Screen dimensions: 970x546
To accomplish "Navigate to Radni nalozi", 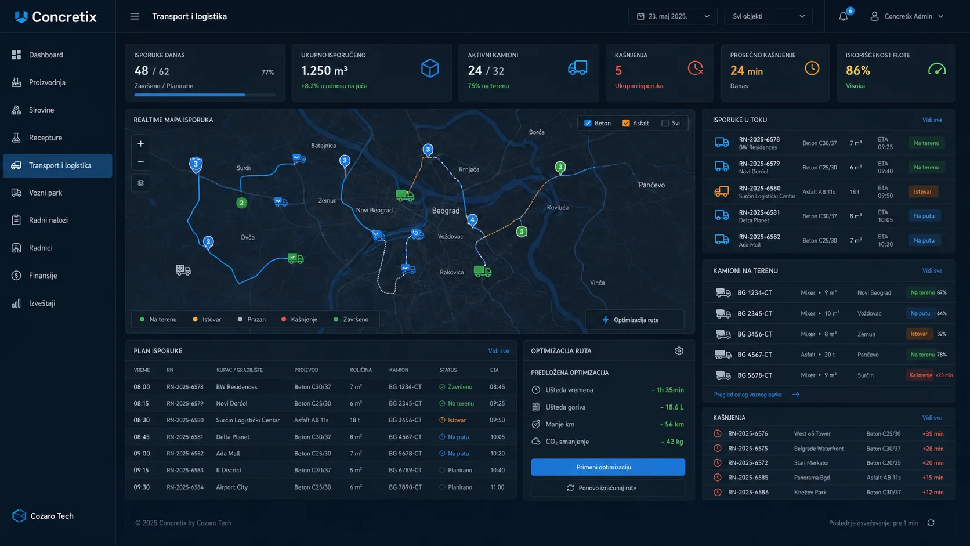I will [x=57, y=220].
